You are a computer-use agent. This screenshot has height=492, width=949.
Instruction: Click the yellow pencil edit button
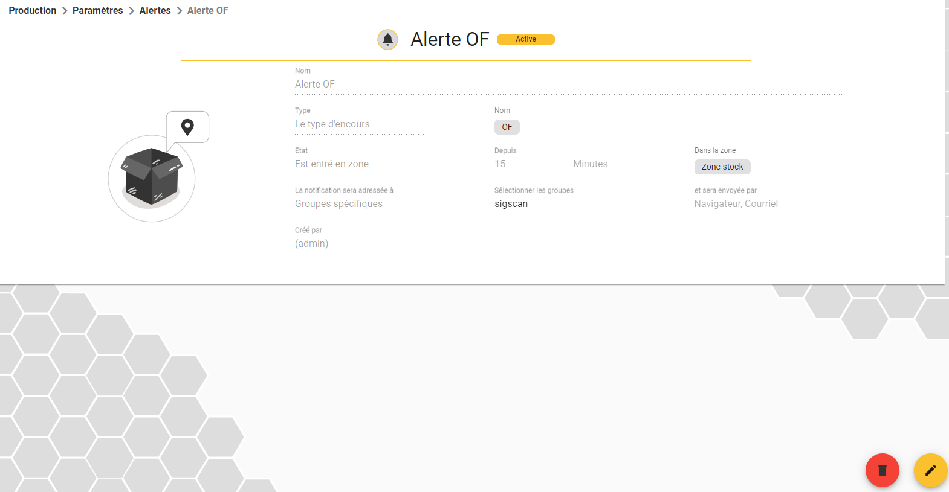click(x=930, y=470)
